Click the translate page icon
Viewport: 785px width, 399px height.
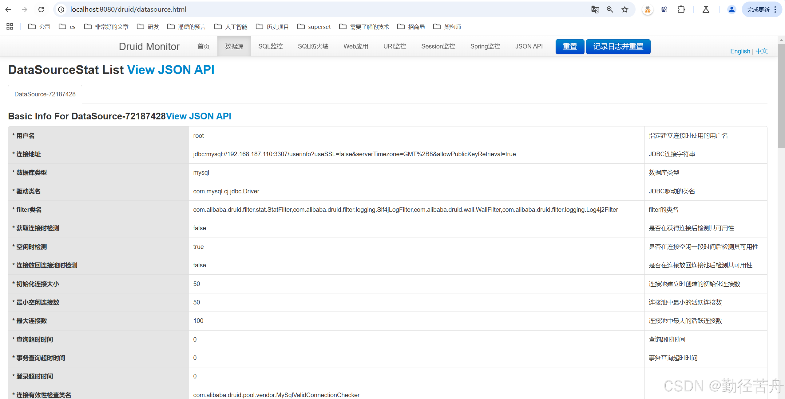(595, 10)
